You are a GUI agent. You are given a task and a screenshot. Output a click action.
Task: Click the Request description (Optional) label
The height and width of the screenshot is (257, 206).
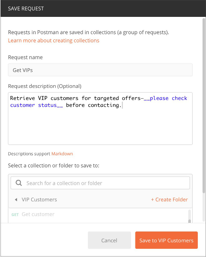coord(45,86)
